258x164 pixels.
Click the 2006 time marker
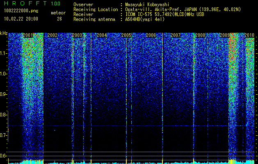click(151, 35)
